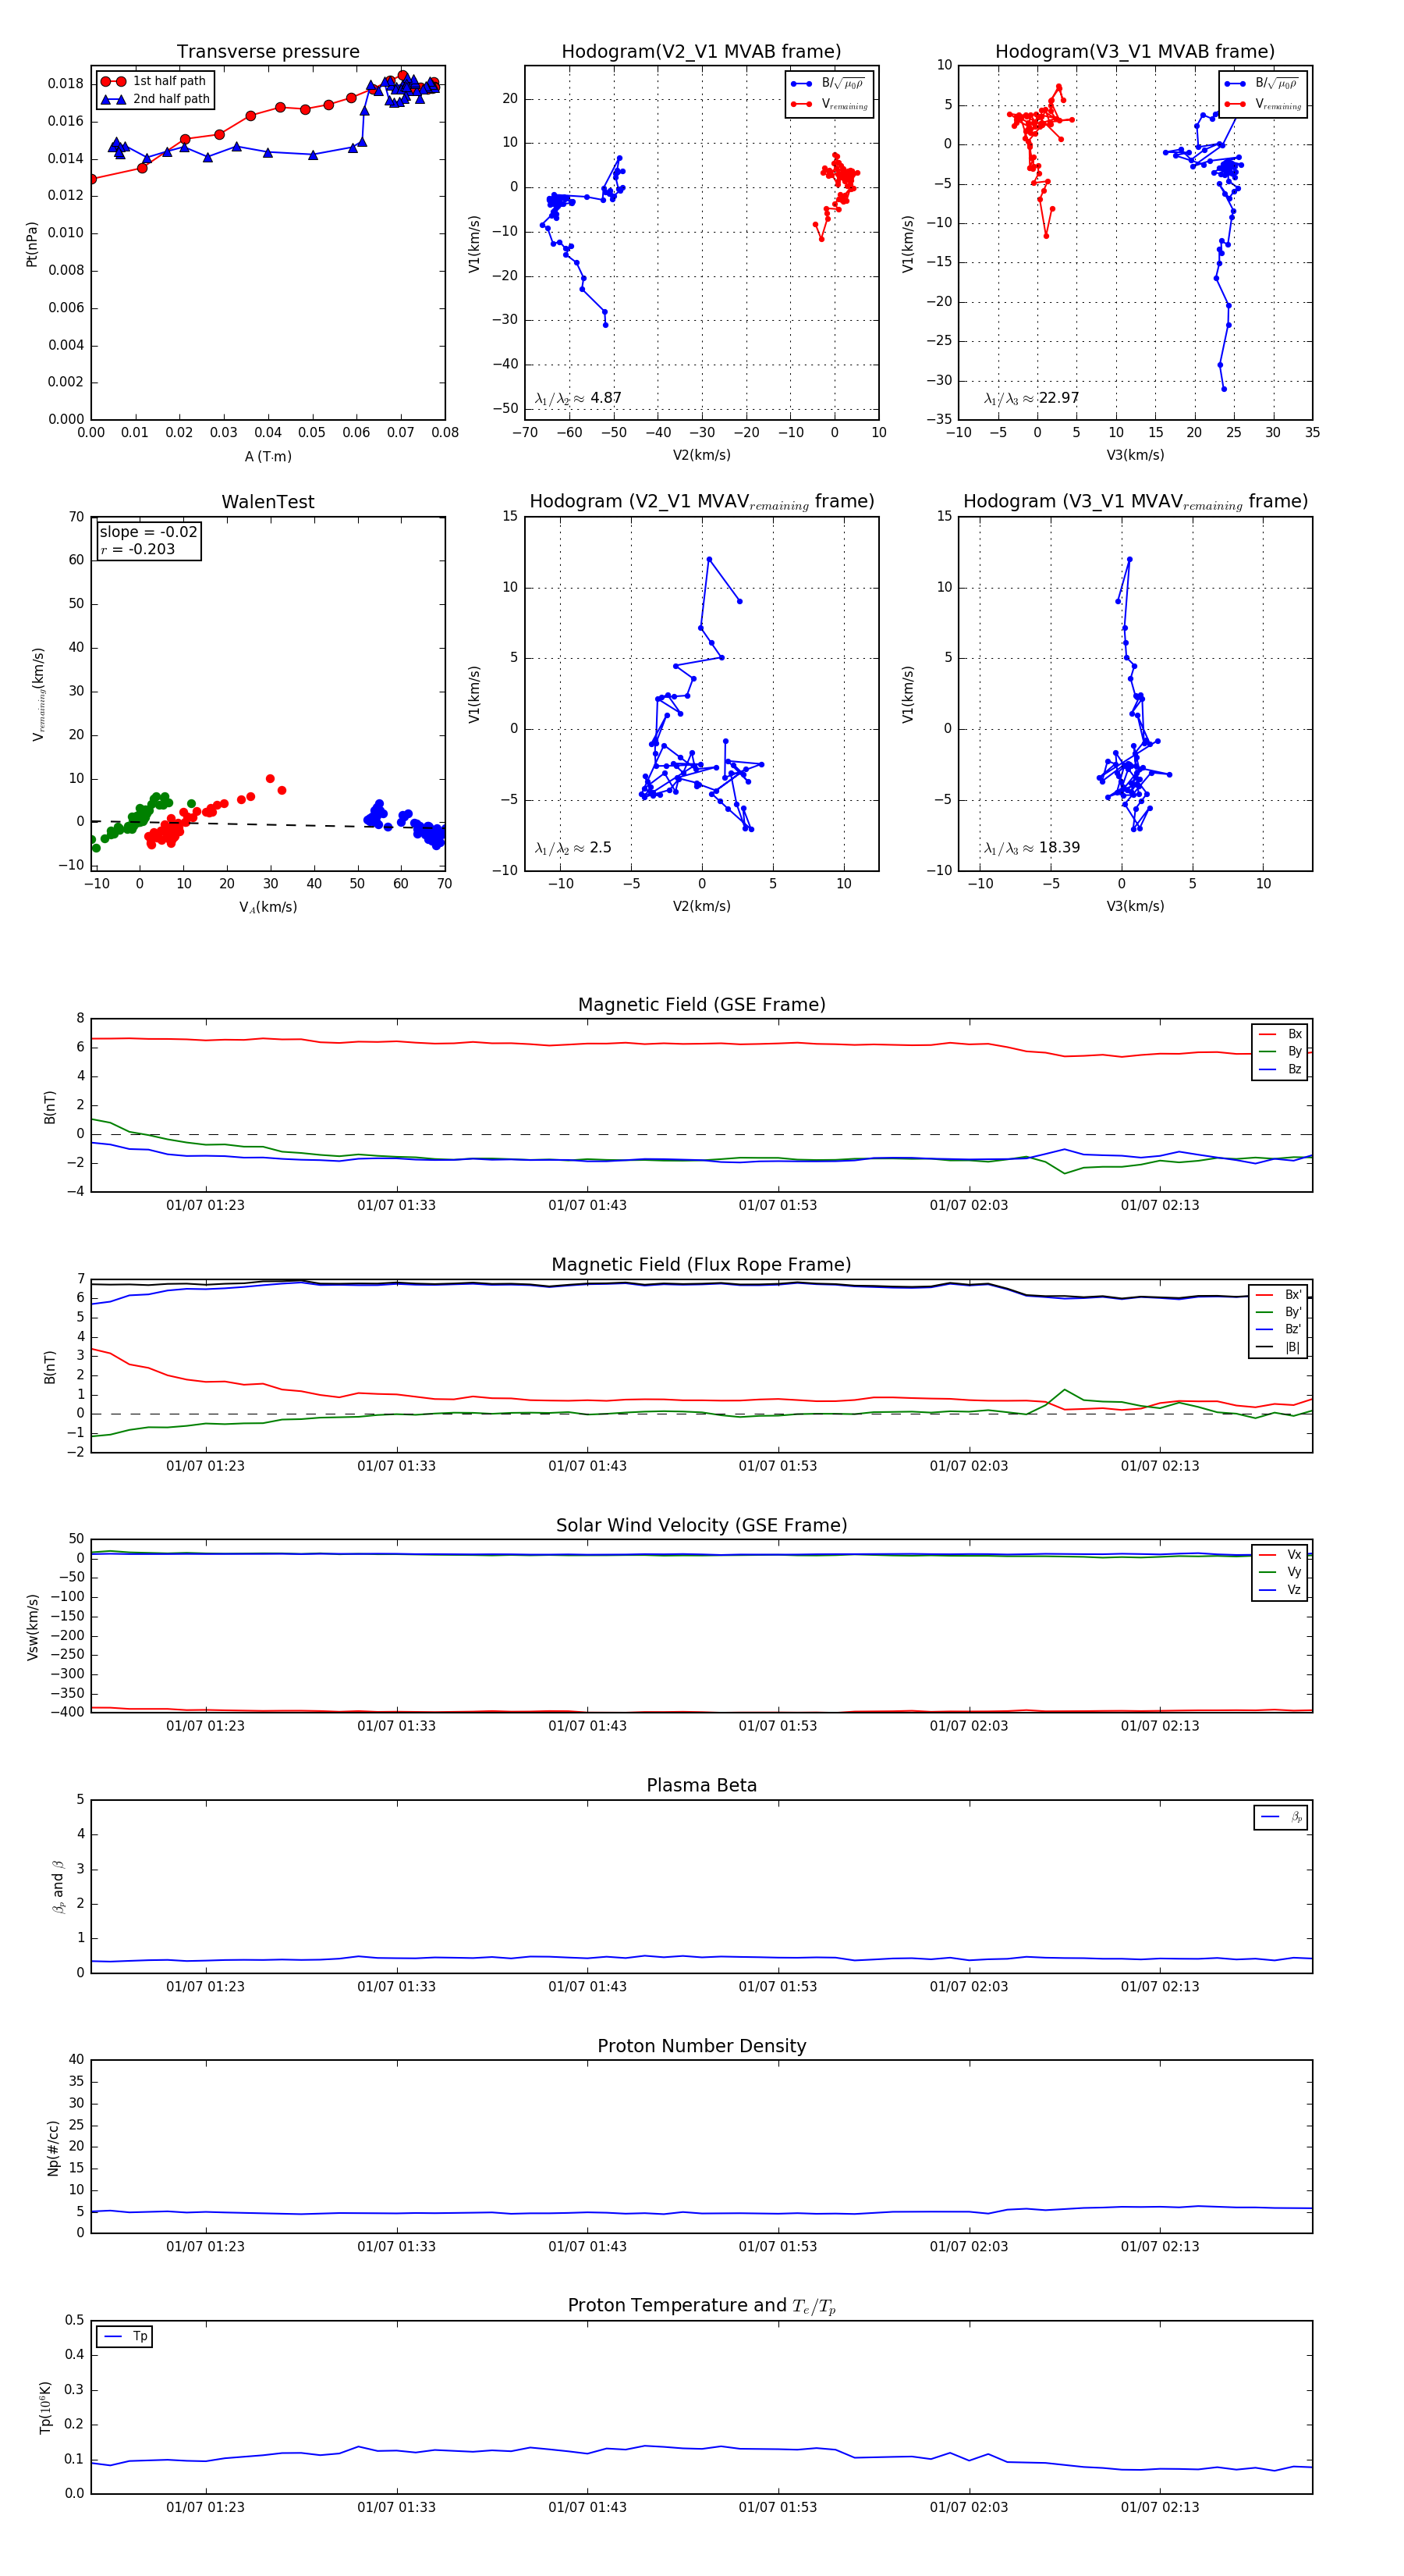Select By' legend entry in flux rope plot
The image size is (1404, 2576).
tap(1279, 1312)
